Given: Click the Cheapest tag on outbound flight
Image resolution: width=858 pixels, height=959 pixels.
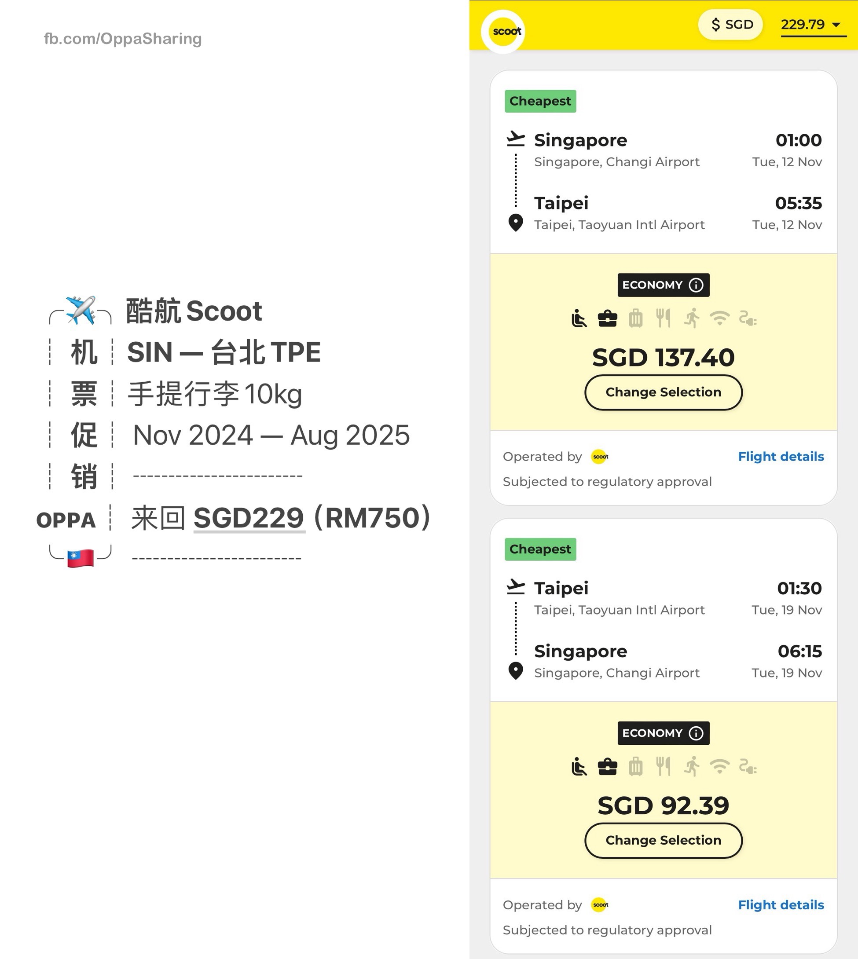Looking at the screenshot, I should click(x=540, y=101).
